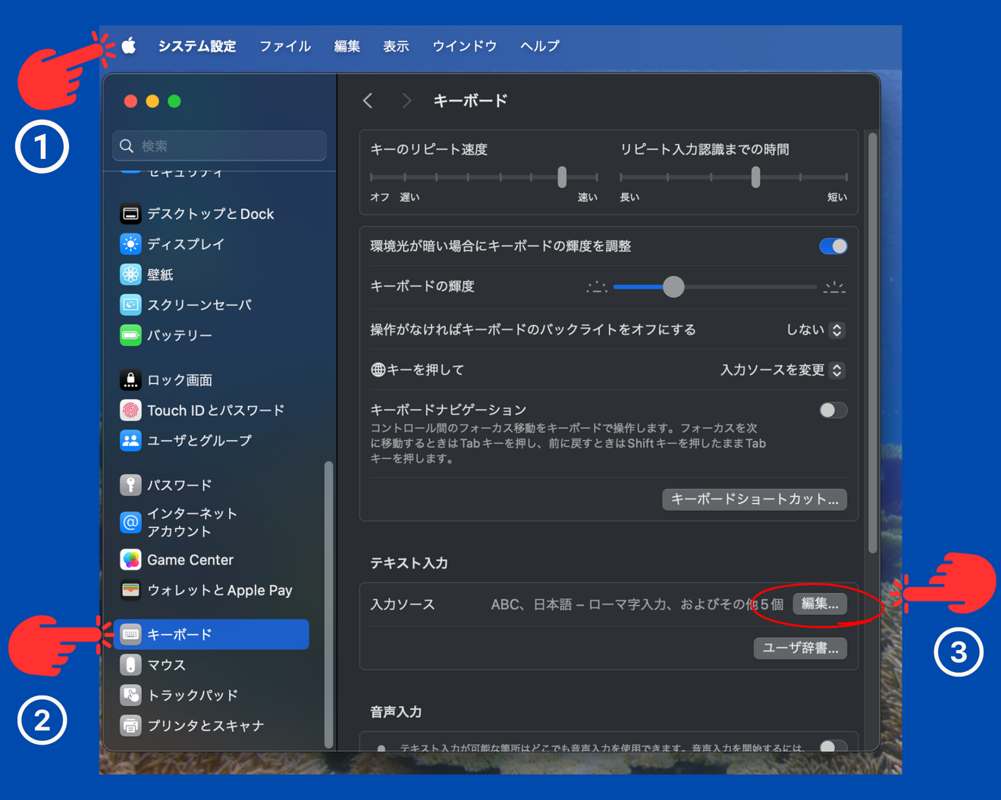
Task: Click the 編集... button for 入力ソース
Action: coord(820,604)
